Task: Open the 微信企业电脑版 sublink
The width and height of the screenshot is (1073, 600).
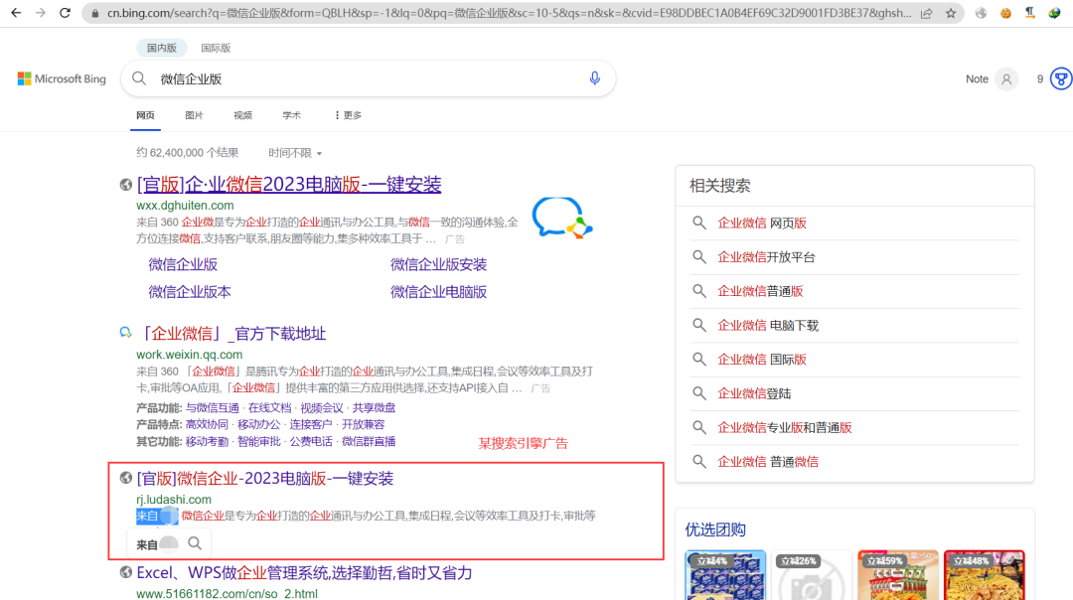Action: click(x=439, y=292)
